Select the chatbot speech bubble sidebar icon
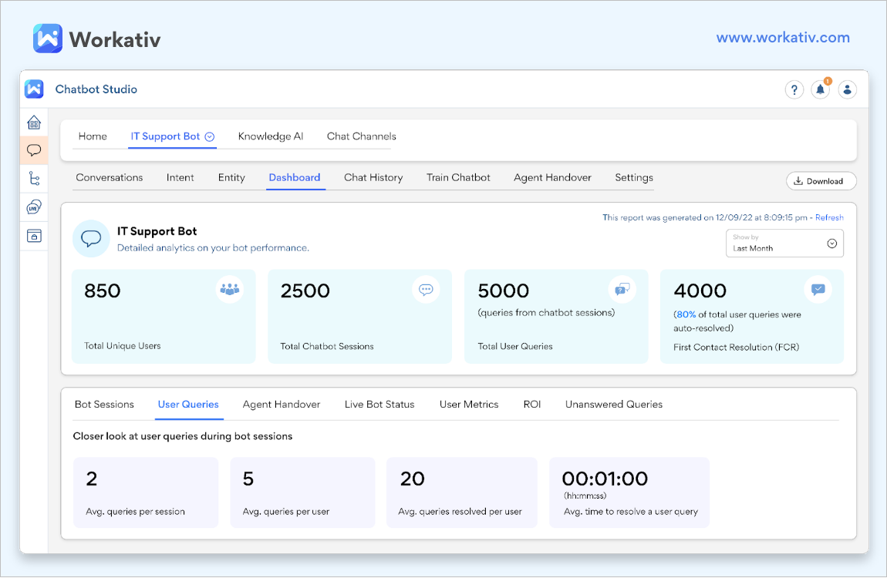 (34, 150)
